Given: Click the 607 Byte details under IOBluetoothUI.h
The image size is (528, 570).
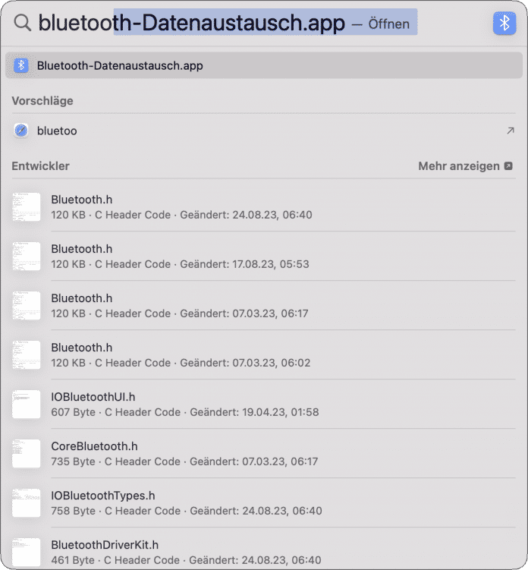Looking at the screenshot, I should (185, 412).
